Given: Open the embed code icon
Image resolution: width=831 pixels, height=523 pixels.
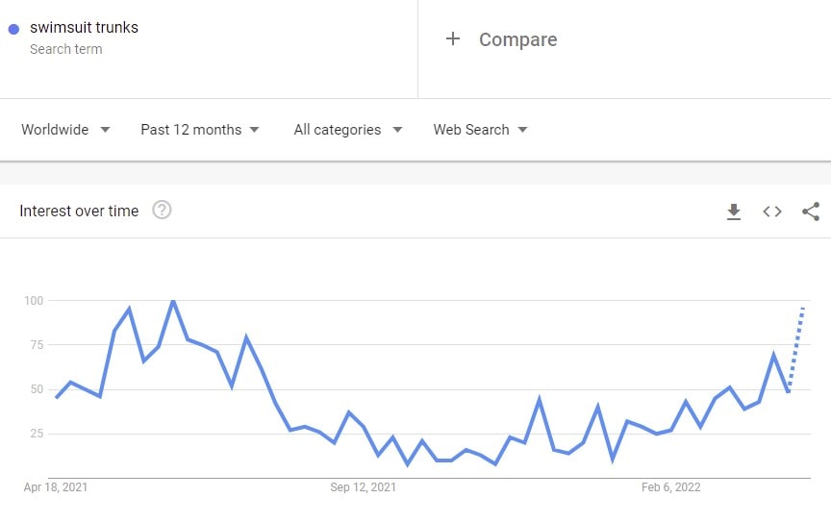Looking at the screenshot, I should point(772,212).
